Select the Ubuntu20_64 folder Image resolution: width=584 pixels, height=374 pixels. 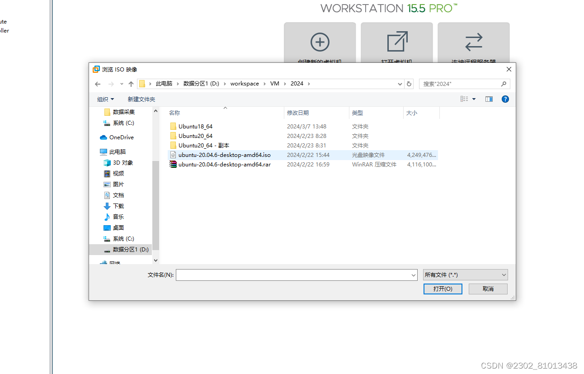pos(195,136)
